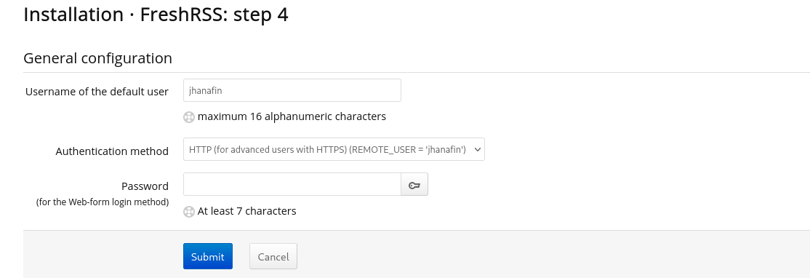This screenshot has height=278, width=810.
Task: Click 'At least 7 characters' hint text
Action: pos(247,211)
